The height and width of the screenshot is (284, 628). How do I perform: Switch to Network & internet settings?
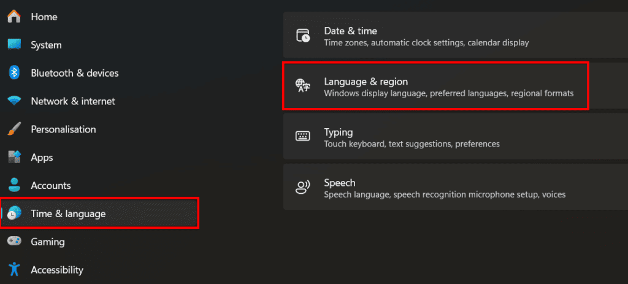point(73,101)
